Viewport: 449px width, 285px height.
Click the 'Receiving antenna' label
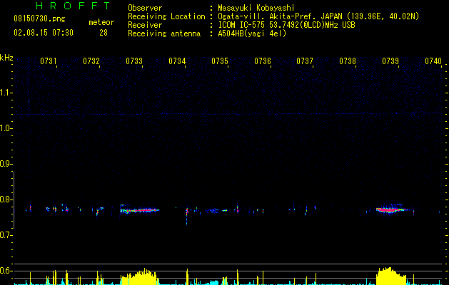(x=164, y=33)
